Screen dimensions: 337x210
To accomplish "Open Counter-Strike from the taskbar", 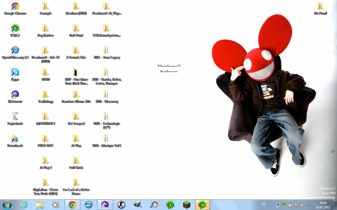I will click(x=121, y=205).
